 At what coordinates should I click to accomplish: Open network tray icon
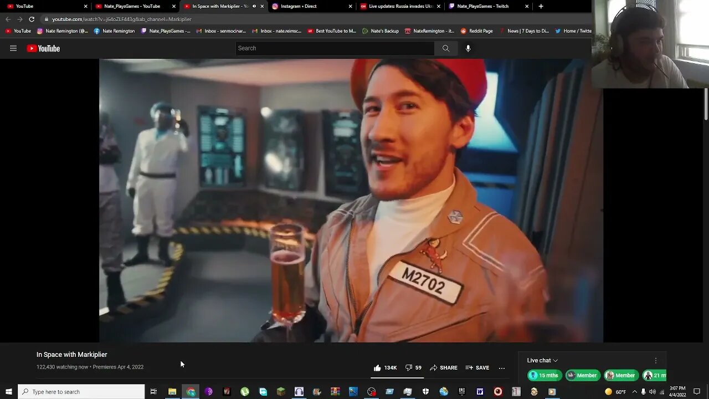click(662, 392)
